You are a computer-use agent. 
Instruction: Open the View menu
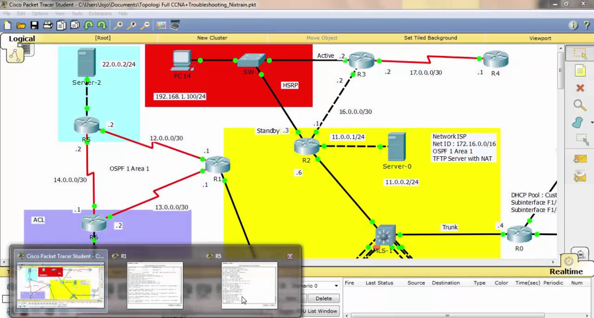pyautogui.click(x=60, y=13)
